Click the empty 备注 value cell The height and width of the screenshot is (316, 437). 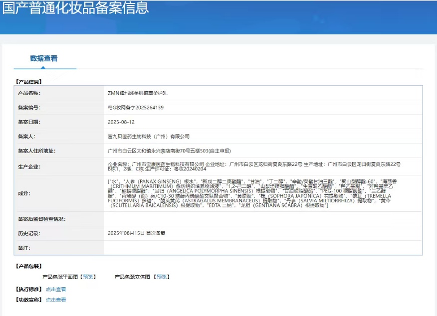263,248
